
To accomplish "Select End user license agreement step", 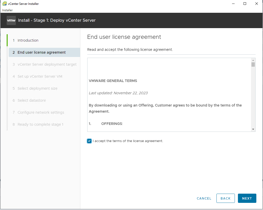I will click(45, 52).
